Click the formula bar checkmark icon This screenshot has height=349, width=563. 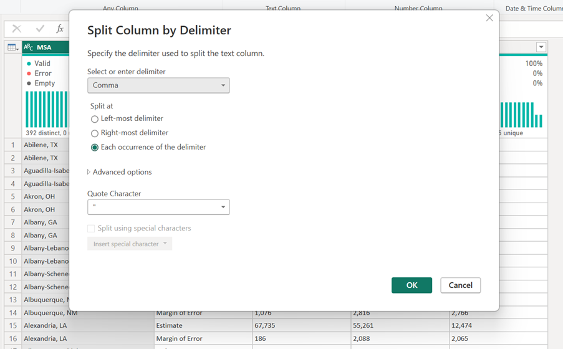pos(40,29)
